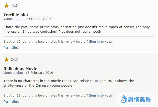Click the blue watermark logo icon

click(125, 99)
